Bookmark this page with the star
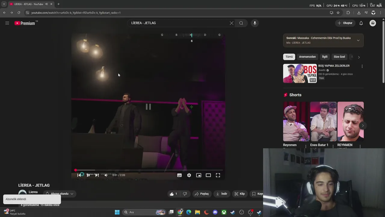This screenshot has height=217, width=385. (338, 13)
